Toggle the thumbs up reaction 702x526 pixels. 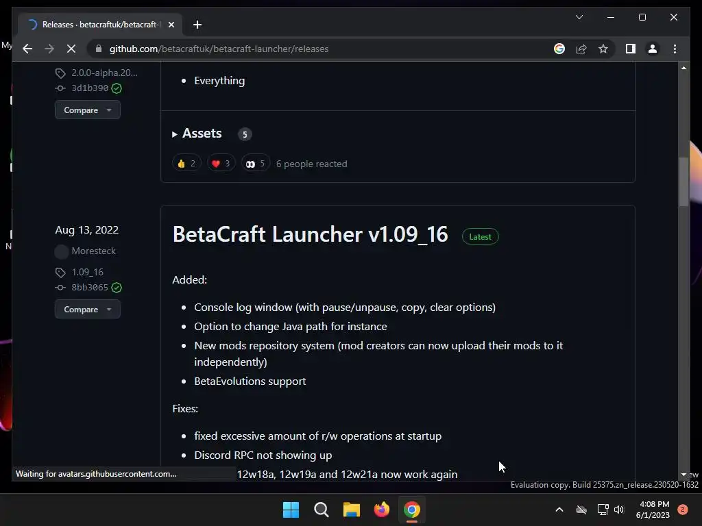(x=186, y=164)
